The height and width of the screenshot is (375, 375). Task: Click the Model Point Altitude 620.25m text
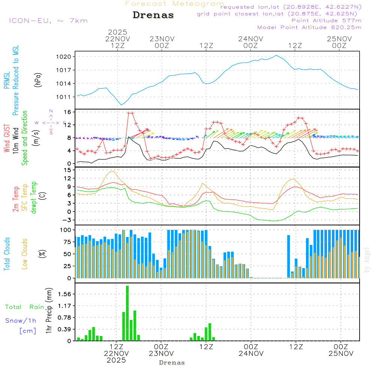309,27
